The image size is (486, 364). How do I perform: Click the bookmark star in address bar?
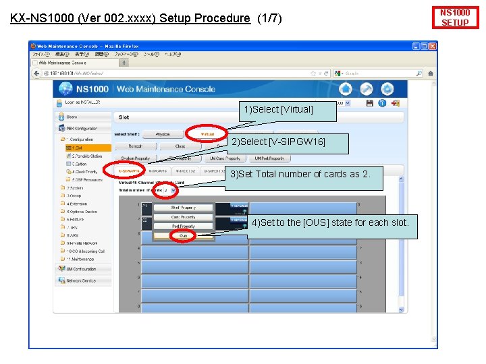pyautogui.click(x=313, y=73)
